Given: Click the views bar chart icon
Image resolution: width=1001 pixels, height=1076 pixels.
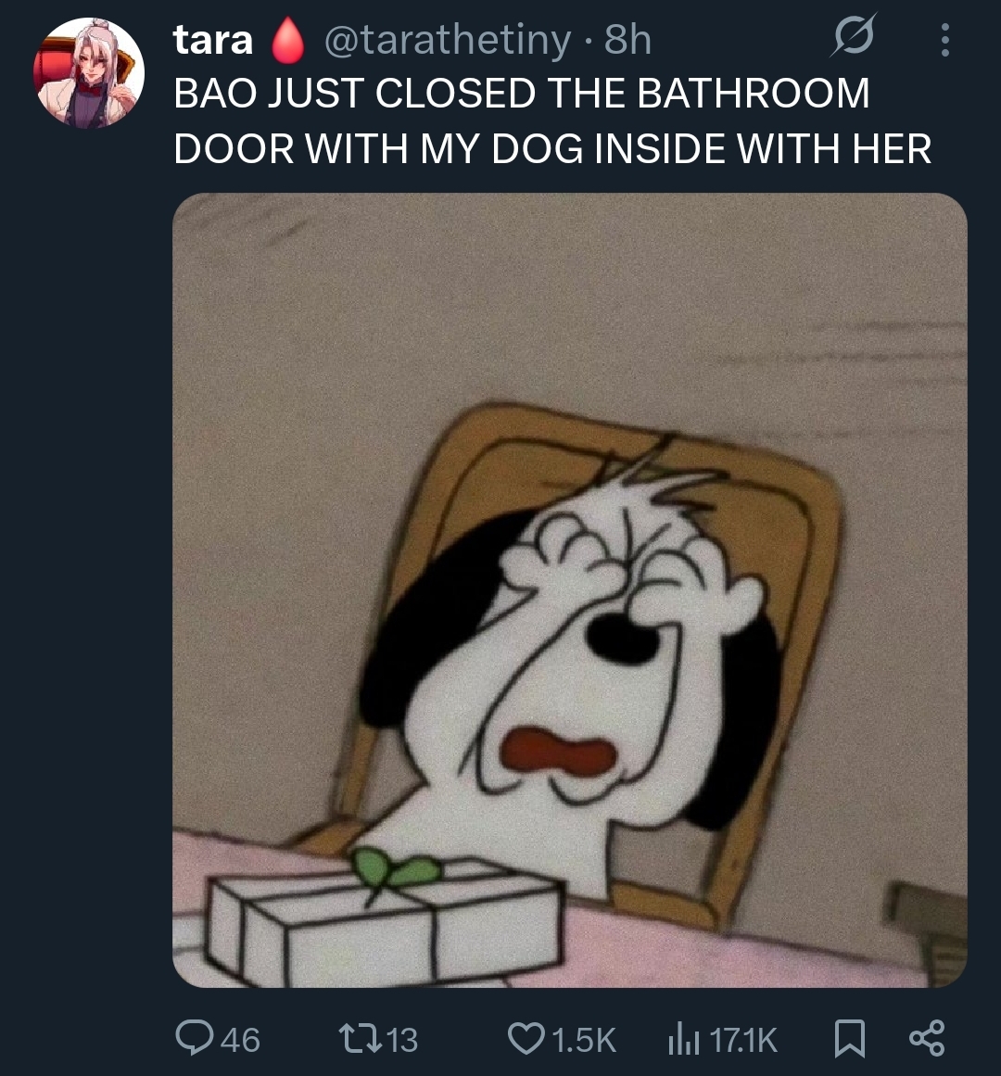Looking at the screenshot, I should [683, 1039].
